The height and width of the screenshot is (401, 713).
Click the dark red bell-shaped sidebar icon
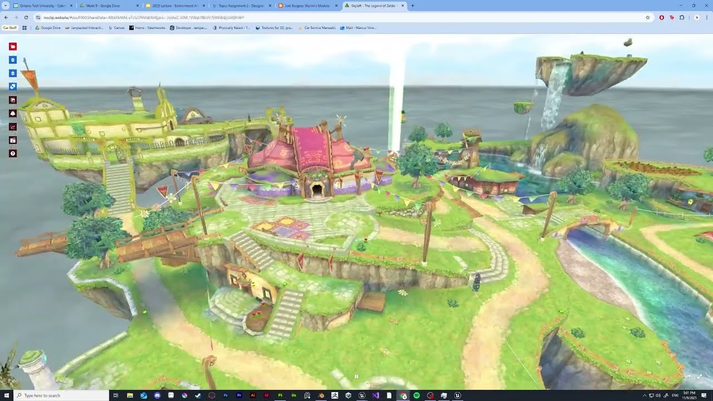(13, 114)
